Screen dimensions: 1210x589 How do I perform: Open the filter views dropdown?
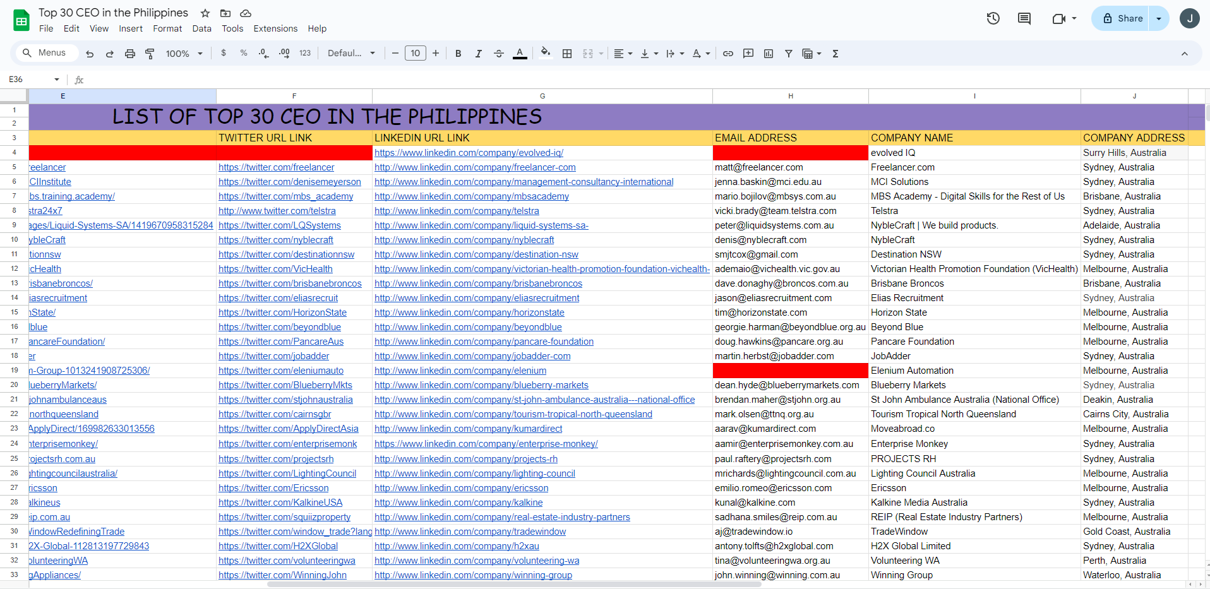[812, 54]
